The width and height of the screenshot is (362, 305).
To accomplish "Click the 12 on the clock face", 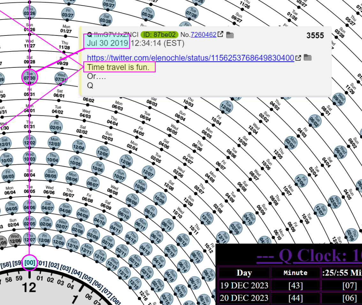I will [29, 287].
